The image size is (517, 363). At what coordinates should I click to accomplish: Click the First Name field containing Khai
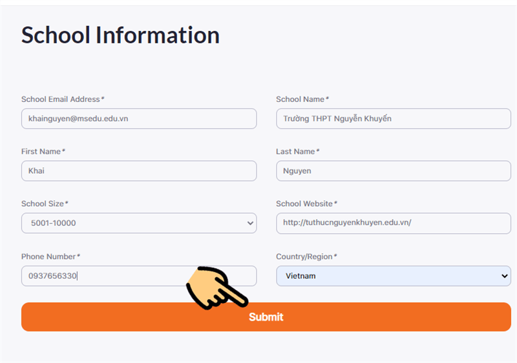point(138,171)
